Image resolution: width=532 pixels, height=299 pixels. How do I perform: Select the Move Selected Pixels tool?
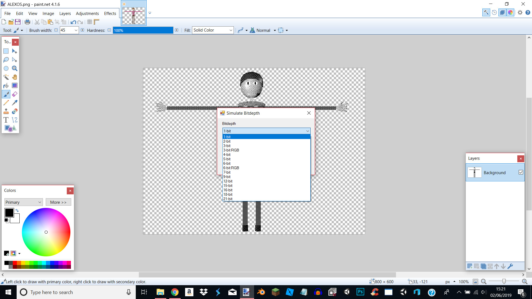pos(15,51)
